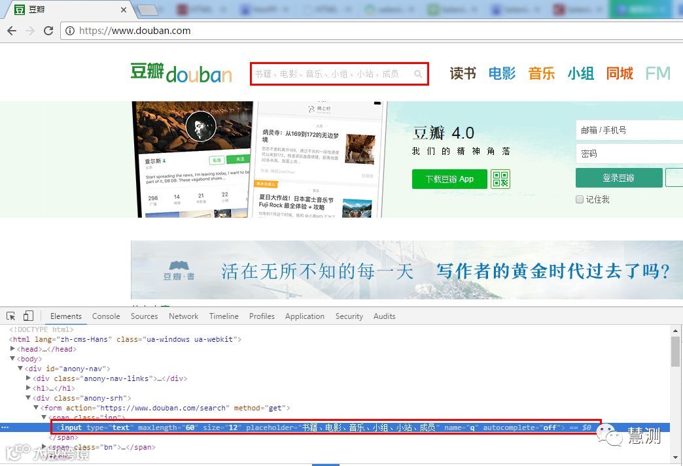
Task: Collapse the div id anony-nav node
Action: [20, 369]
